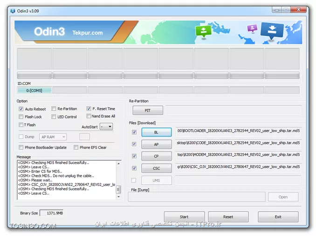Click the Message log scrollbar thumb
Viewport: 316px width, 236px height.
(x=118, y=189)
